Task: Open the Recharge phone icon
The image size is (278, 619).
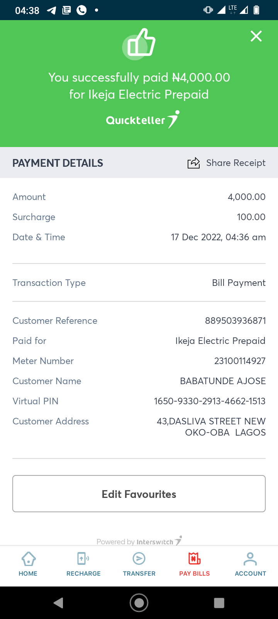Action: tap(83, 559)
